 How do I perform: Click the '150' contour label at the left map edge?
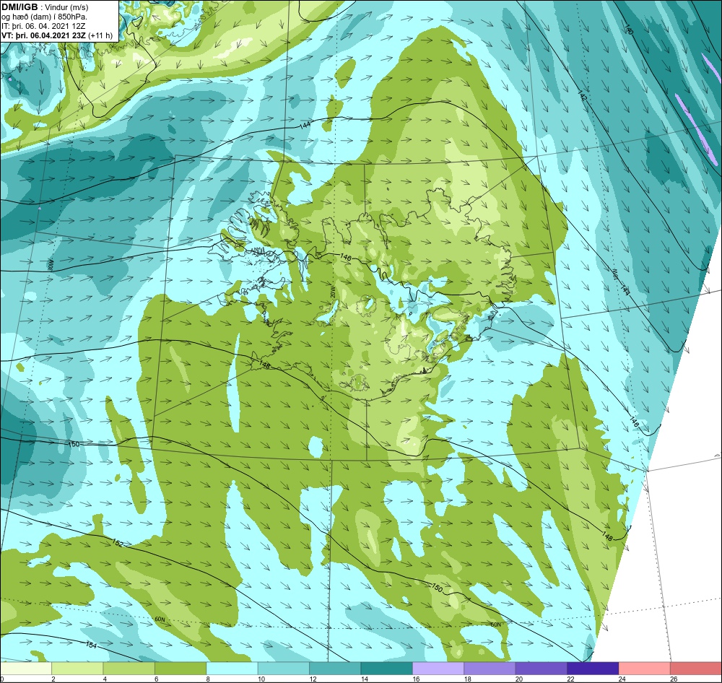pos(74,445)
